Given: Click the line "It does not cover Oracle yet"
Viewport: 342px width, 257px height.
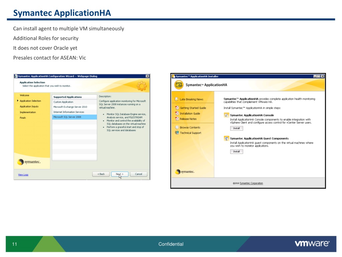Looking at the screenshot, I should [x=45, y=48].
